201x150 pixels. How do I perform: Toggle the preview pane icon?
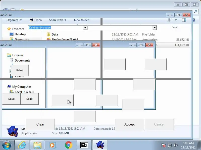pyautogui.click(x=184, y=20)
